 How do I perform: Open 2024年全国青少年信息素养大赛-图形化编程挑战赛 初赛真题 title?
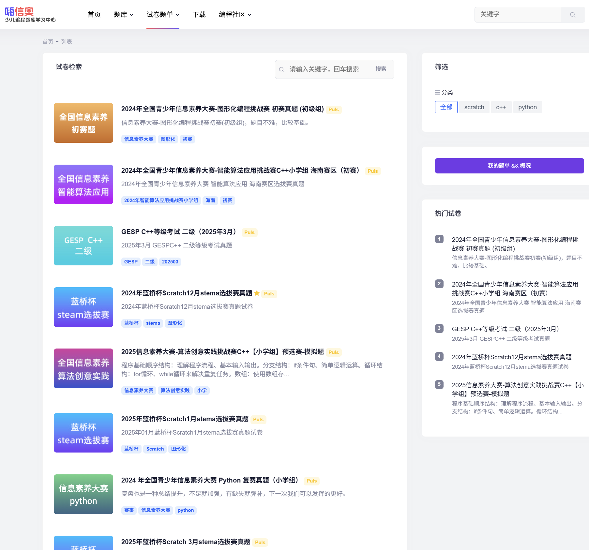pos(222,109)
